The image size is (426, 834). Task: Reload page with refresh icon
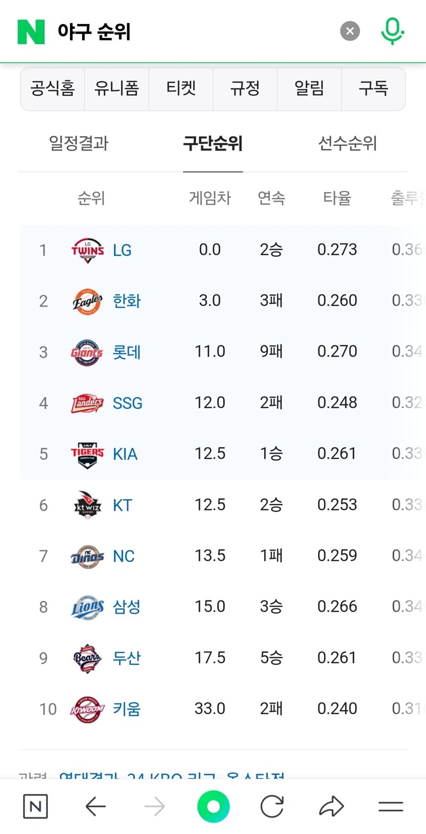click(x=272, y=807)
